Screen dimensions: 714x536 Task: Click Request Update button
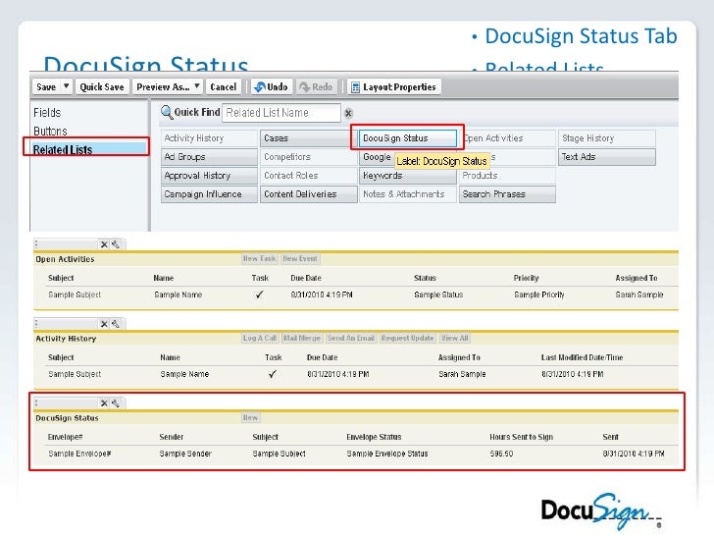(408, 338)
